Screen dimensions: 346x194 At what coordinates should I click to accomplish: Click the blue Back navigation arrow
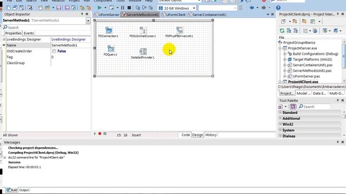click(252, 8)
